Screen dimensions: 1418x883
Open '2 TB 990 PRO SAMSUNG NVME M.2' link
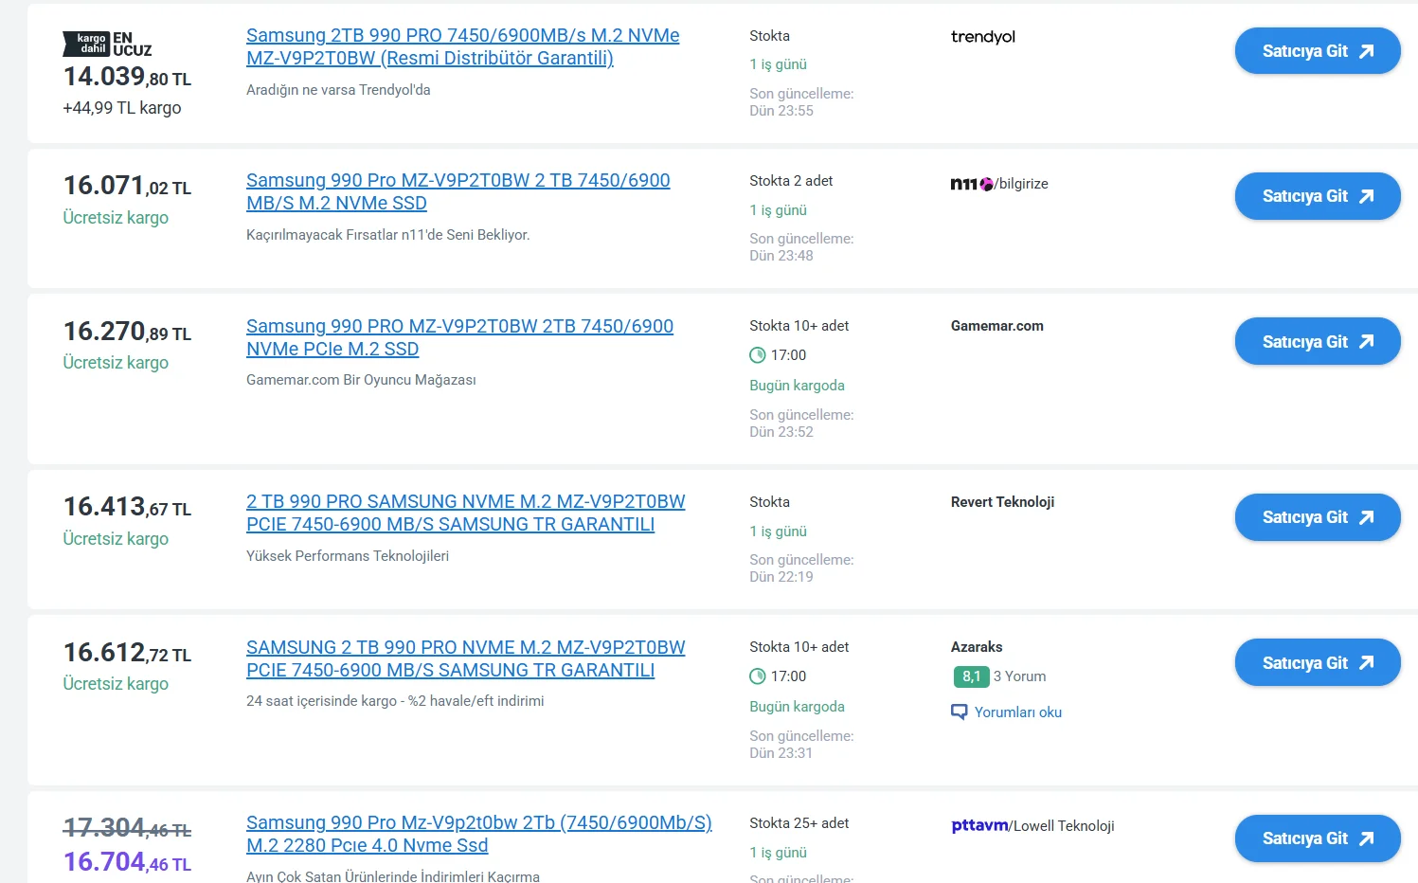pos(466,513)
